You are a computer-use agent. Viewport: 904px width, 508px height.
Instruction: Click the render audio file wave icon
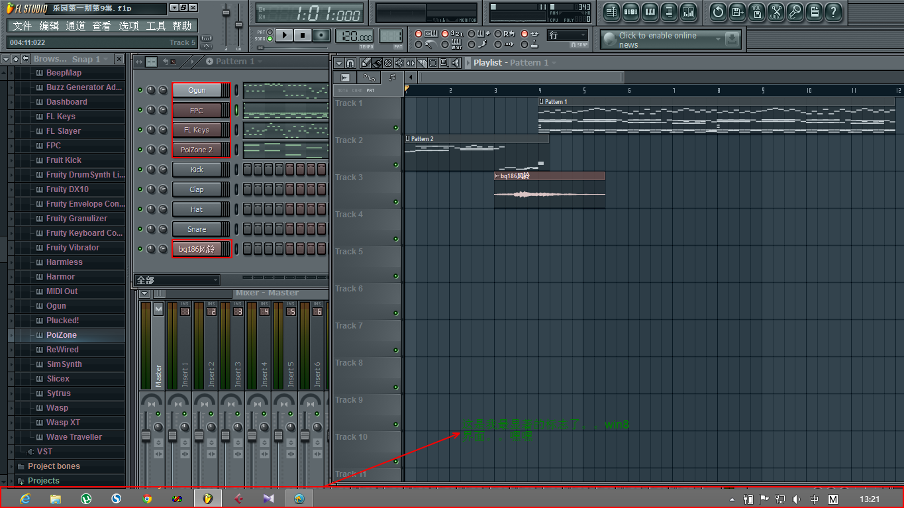pos(757,11)
